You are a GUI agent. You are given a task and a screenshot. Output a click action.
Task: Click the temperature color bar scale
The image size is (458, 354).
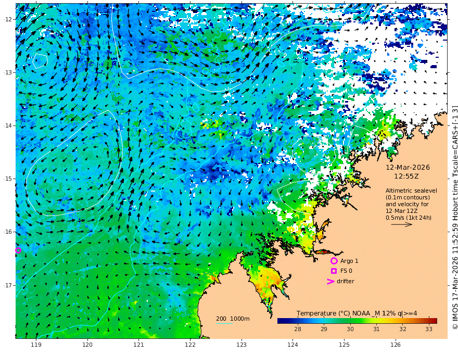[357, 321]
